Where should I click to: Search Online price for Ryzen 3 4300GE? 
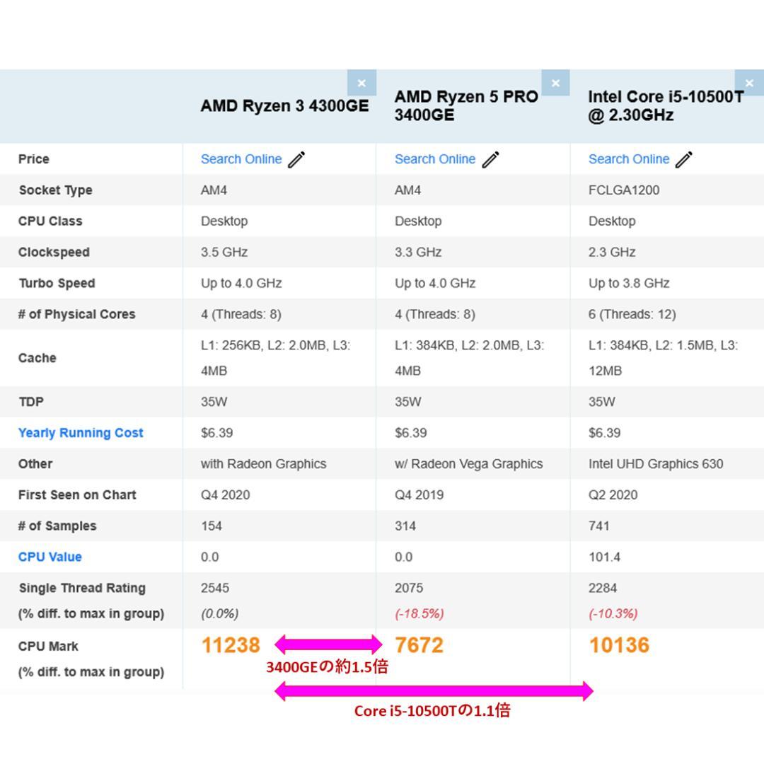point(241,159)
